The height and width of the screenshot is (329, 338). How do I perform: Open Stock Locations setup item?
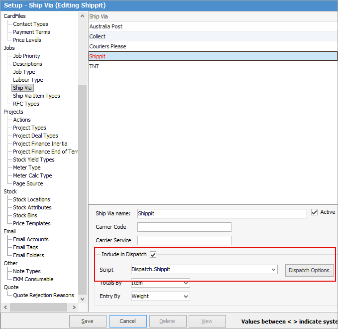coord(31,199)
